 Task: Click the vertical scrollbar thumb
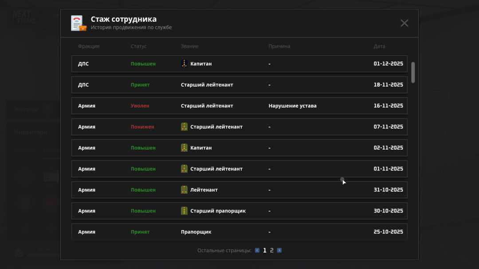pyautogui.click(x=413, y=72)
